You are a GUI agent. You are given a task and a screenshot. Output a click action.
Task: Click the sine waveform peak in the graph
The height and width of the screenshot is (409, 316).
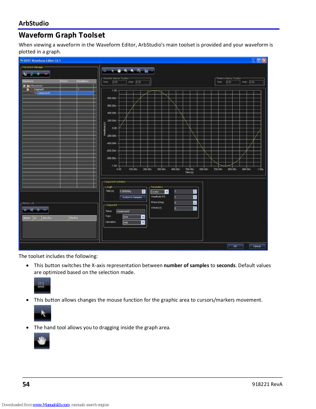pos(155,90)
